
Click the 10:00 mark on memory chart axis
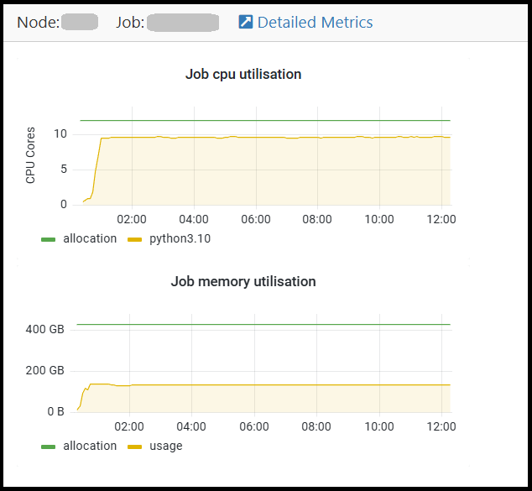point(379,426)
